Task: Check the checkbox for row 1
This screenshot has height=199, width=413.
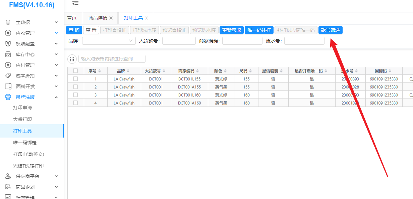Action: tap(75, 79)
